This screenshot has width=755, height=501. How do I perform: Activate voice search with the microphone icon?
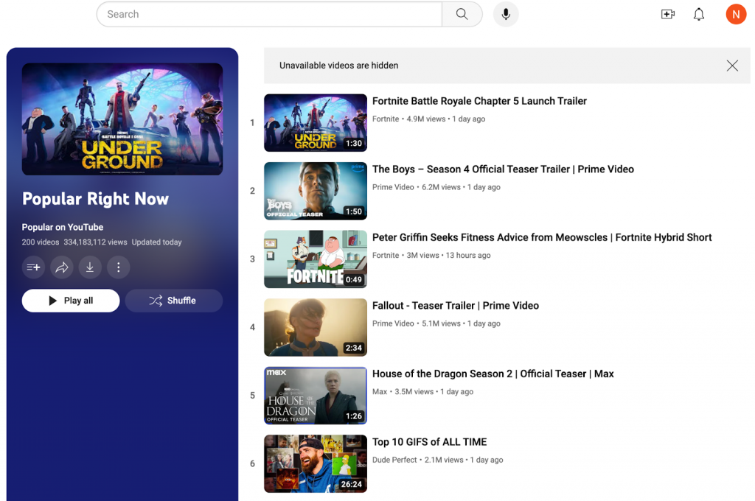point(506,14)
